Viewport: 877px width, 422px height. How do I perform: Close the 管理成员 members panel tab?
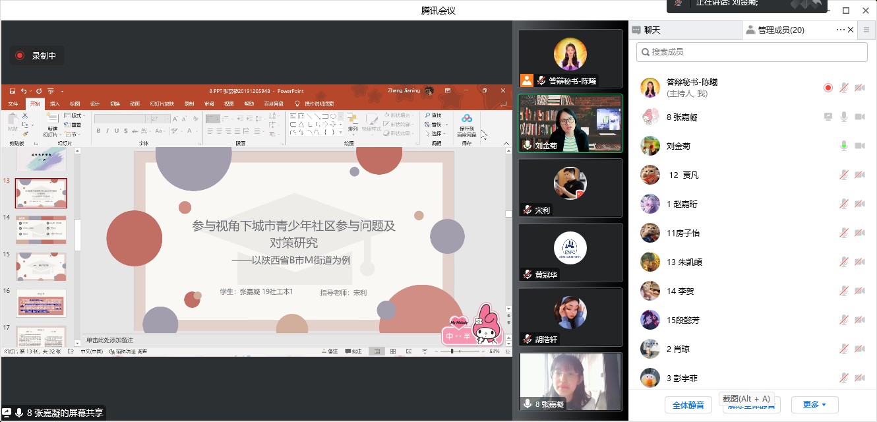(851, 30)
